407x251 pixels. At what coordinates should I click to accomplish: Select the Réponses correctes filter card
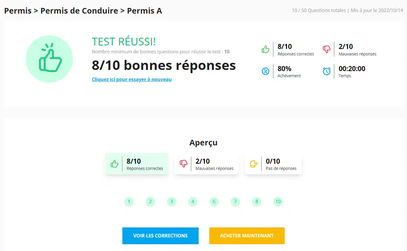click(137, 164)
